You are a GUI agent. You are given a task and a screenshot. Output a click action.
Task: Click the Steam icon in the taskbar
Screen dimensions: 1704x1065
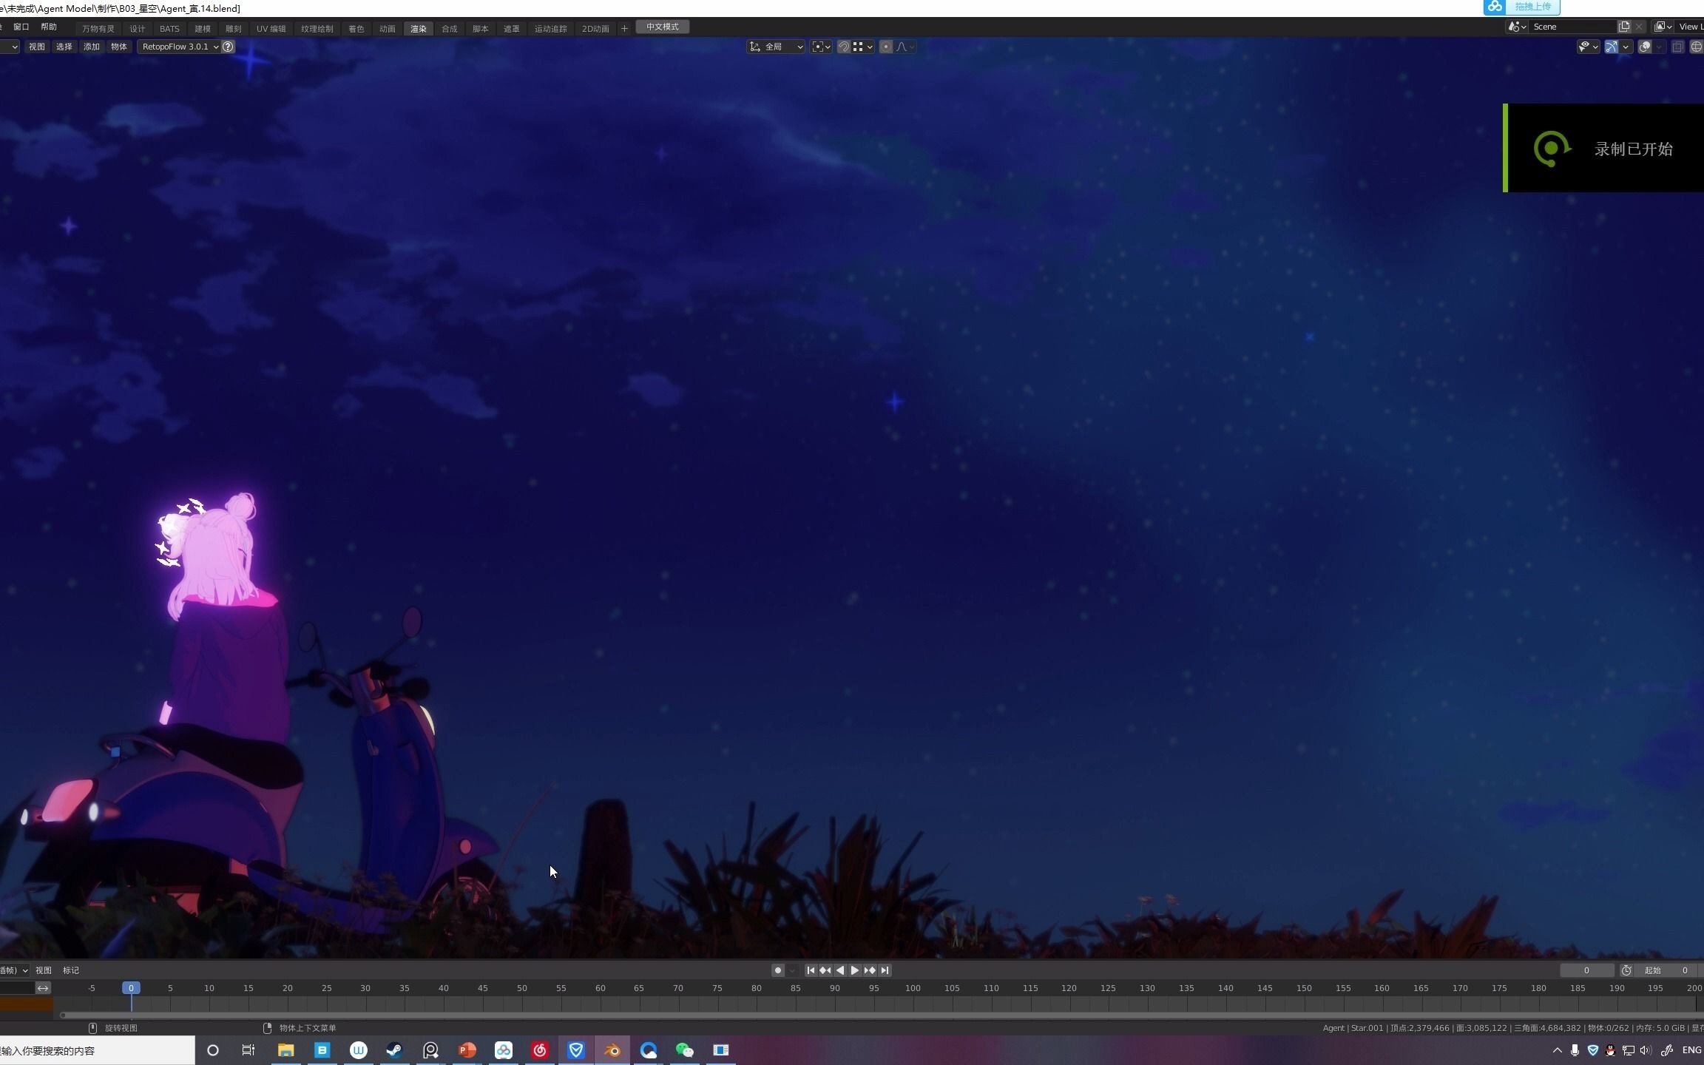tap(394, 1050)
